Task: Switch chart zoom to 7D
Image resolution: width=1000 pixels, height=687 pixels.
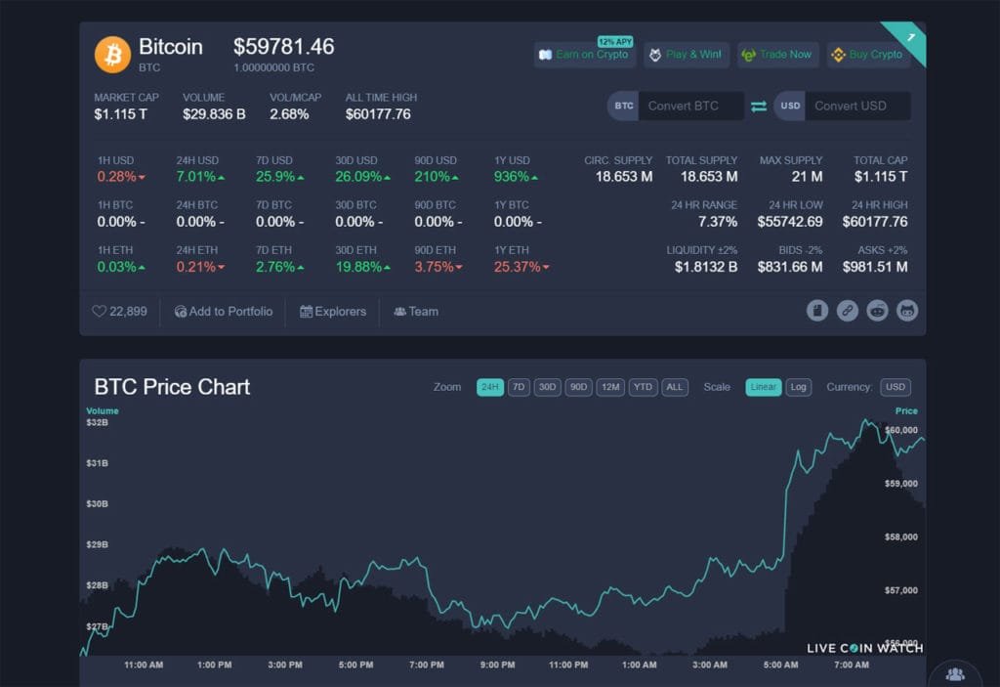Action: point(519,387)
